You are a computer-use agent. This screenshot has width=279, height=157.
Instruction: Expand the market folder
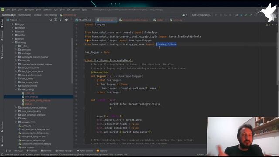(13, 28)
